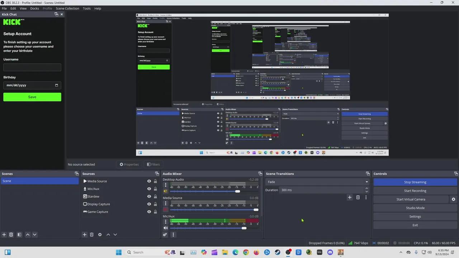Open the Docks menu

34,8
